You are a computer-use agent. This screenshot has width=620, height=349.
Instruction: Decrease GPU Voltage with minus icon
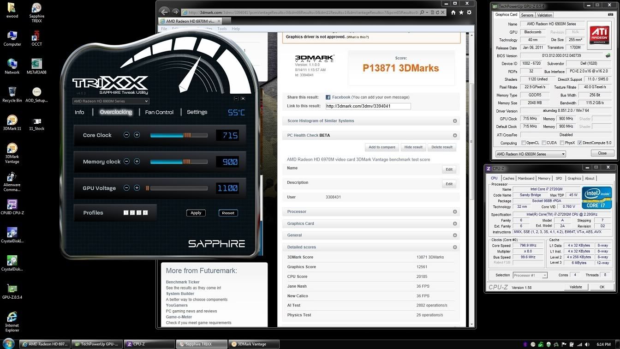click(126, 188)
